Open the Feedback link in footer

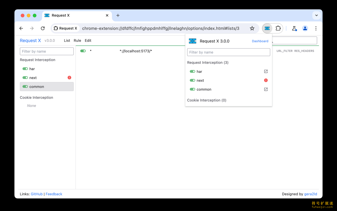[x=54, y=194]
